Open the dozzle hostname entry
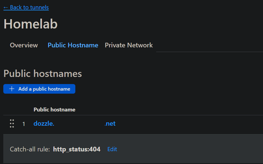The width and height of the screenshot is (263, 164). 44,123
